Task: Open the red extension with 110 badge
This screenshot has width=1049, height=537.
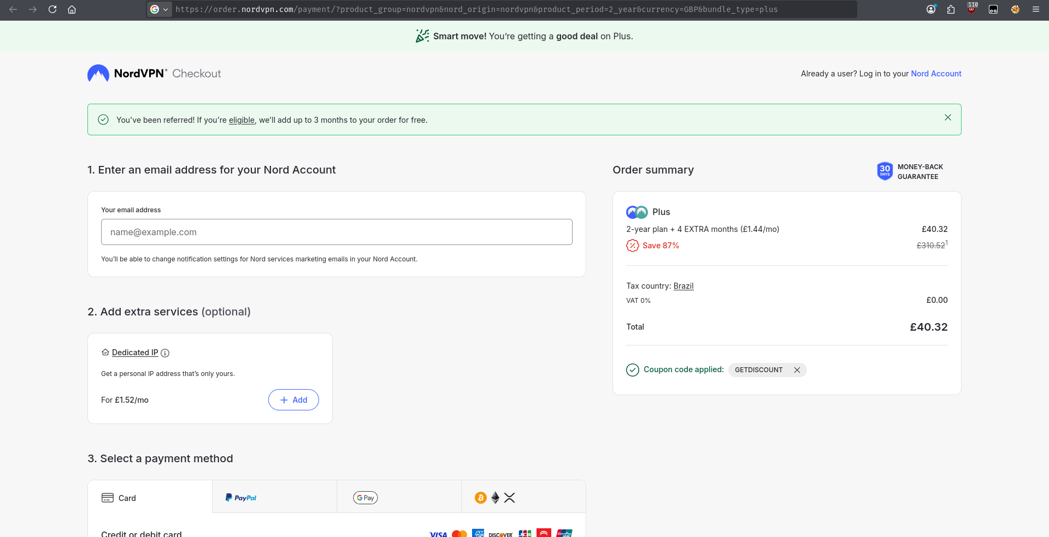Action: pos(972,8)
